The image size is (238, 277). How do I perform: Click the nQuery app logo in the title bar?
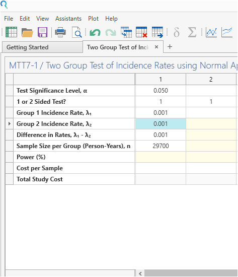[x=4, y=4]
